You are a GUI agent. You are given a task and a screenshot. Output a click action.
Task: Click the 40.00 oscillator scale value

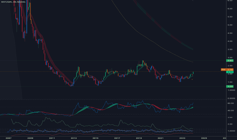(231, 111)
